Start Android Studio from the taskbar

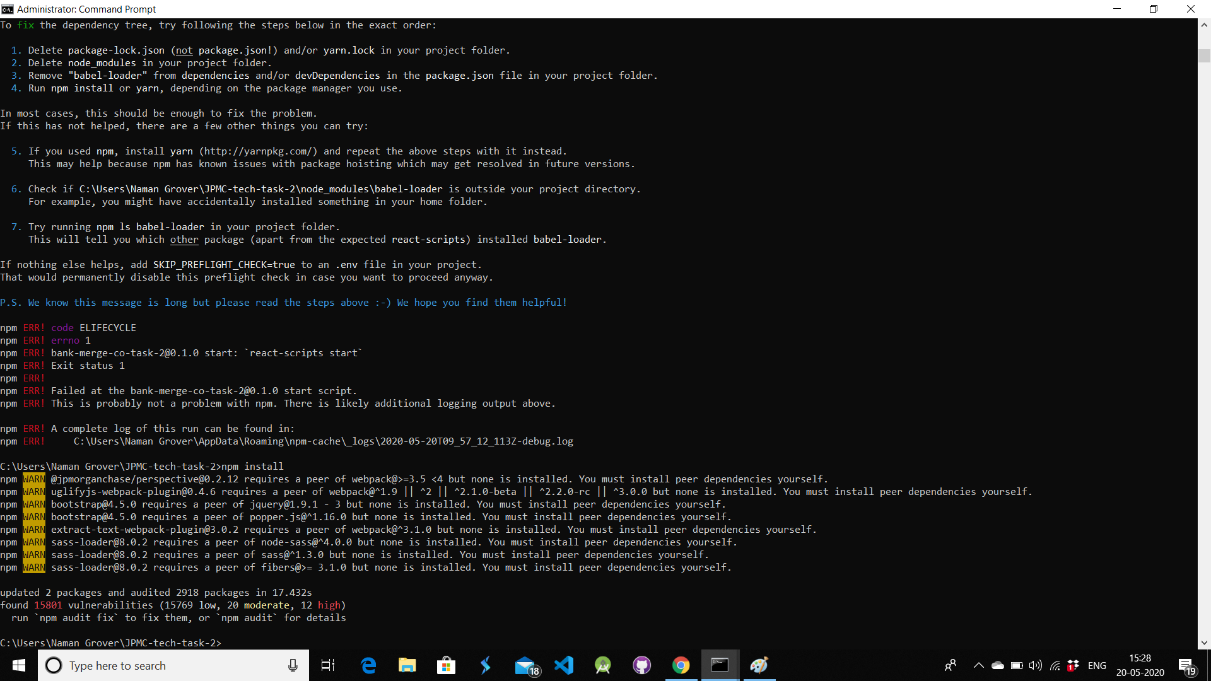[603, 665]
